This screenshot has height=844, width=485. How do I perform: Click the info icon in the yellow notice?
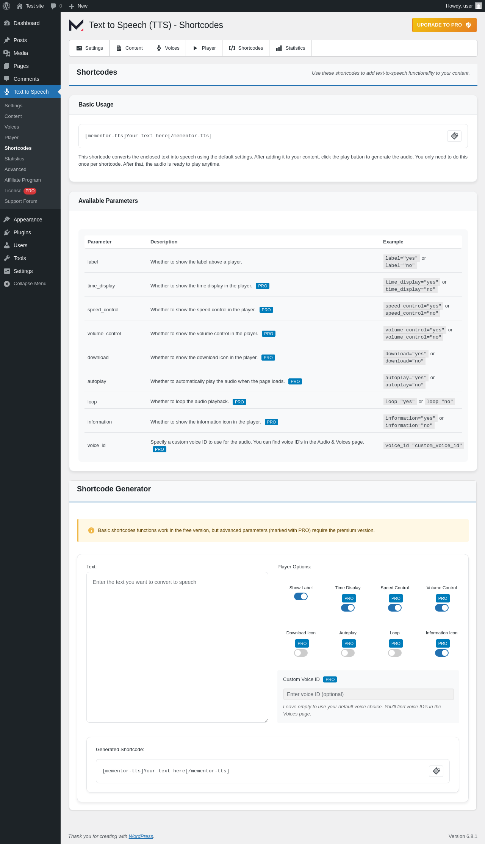[x=91, y=530]
